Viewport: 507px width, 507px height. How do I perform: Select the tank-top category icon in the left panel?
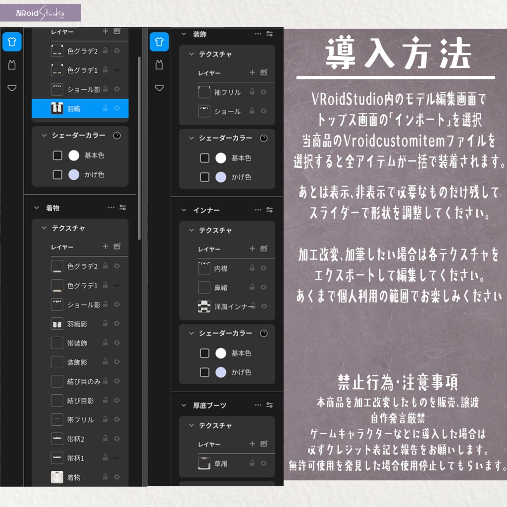[x=12, y=65]
